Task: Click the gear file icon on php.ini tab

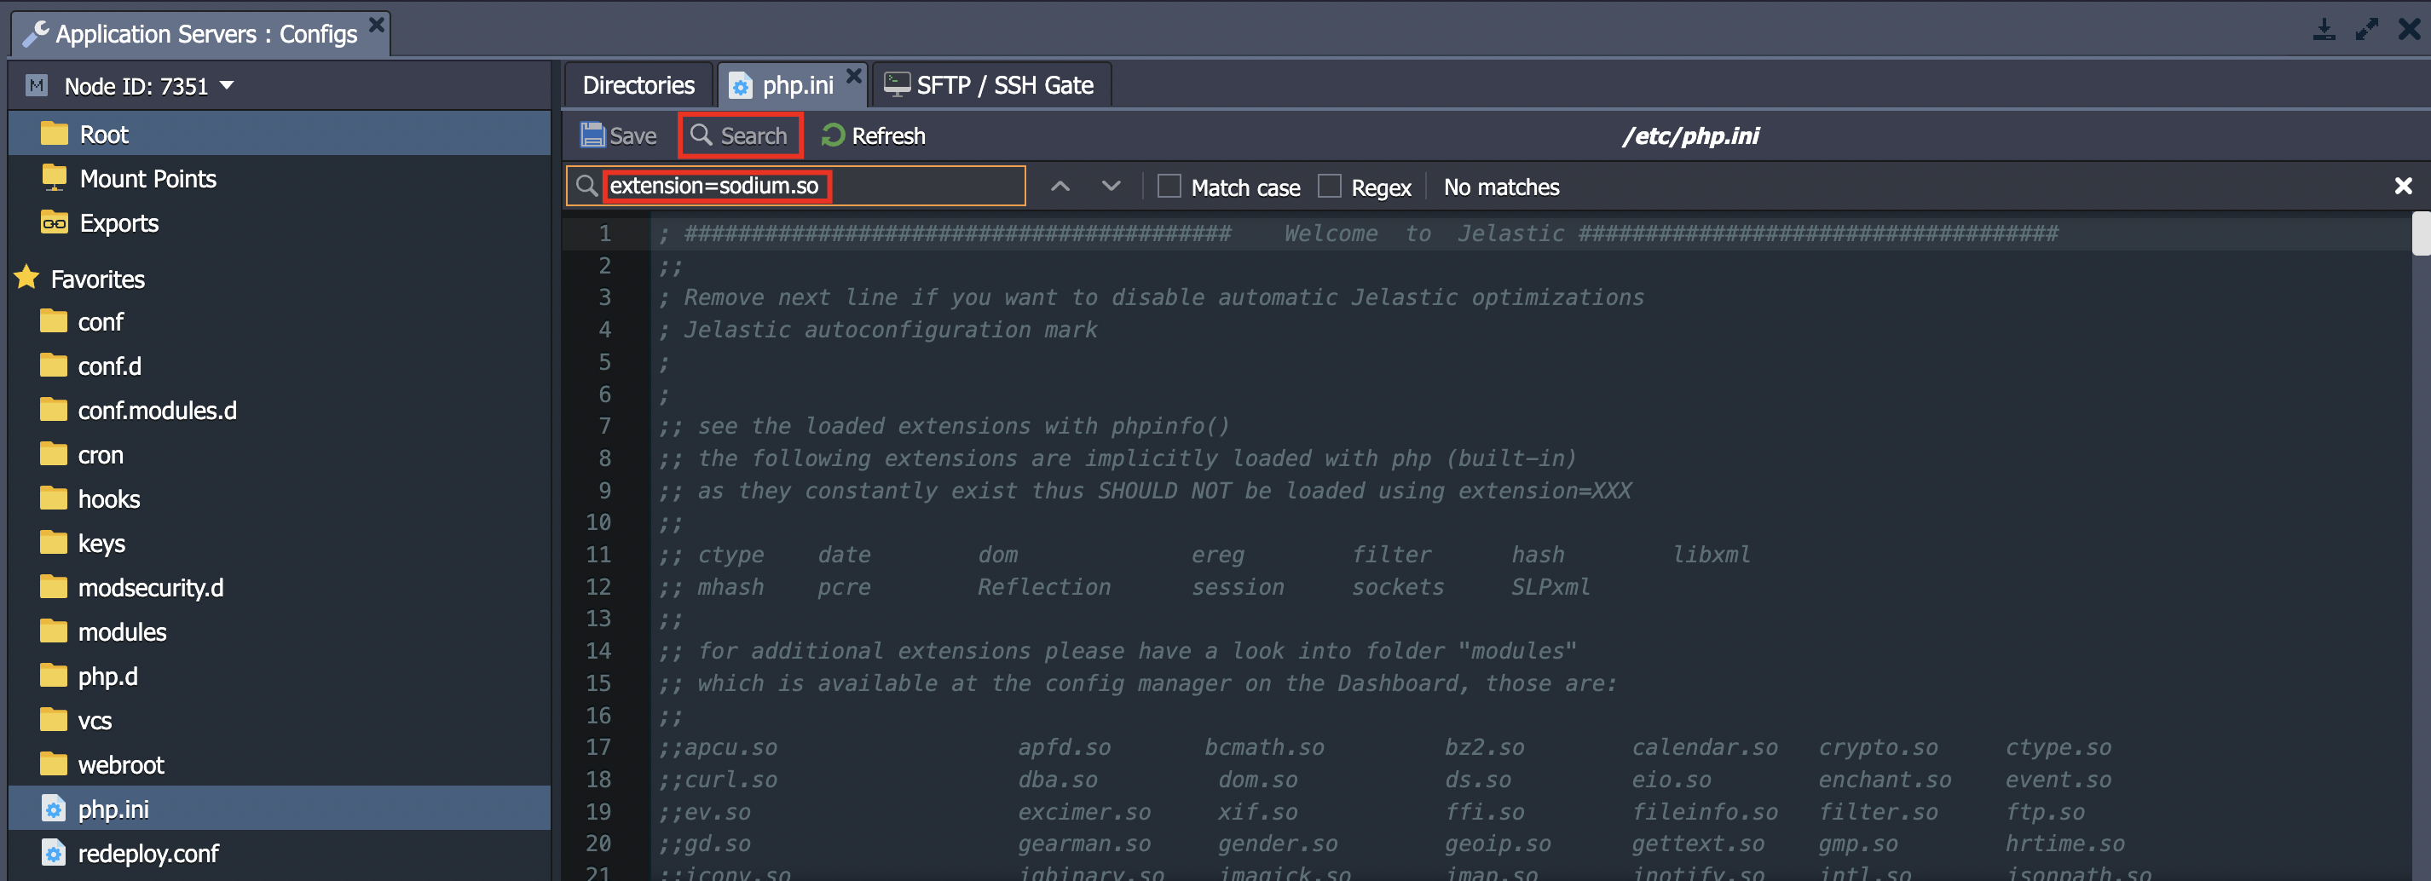Action: point(741,86)
